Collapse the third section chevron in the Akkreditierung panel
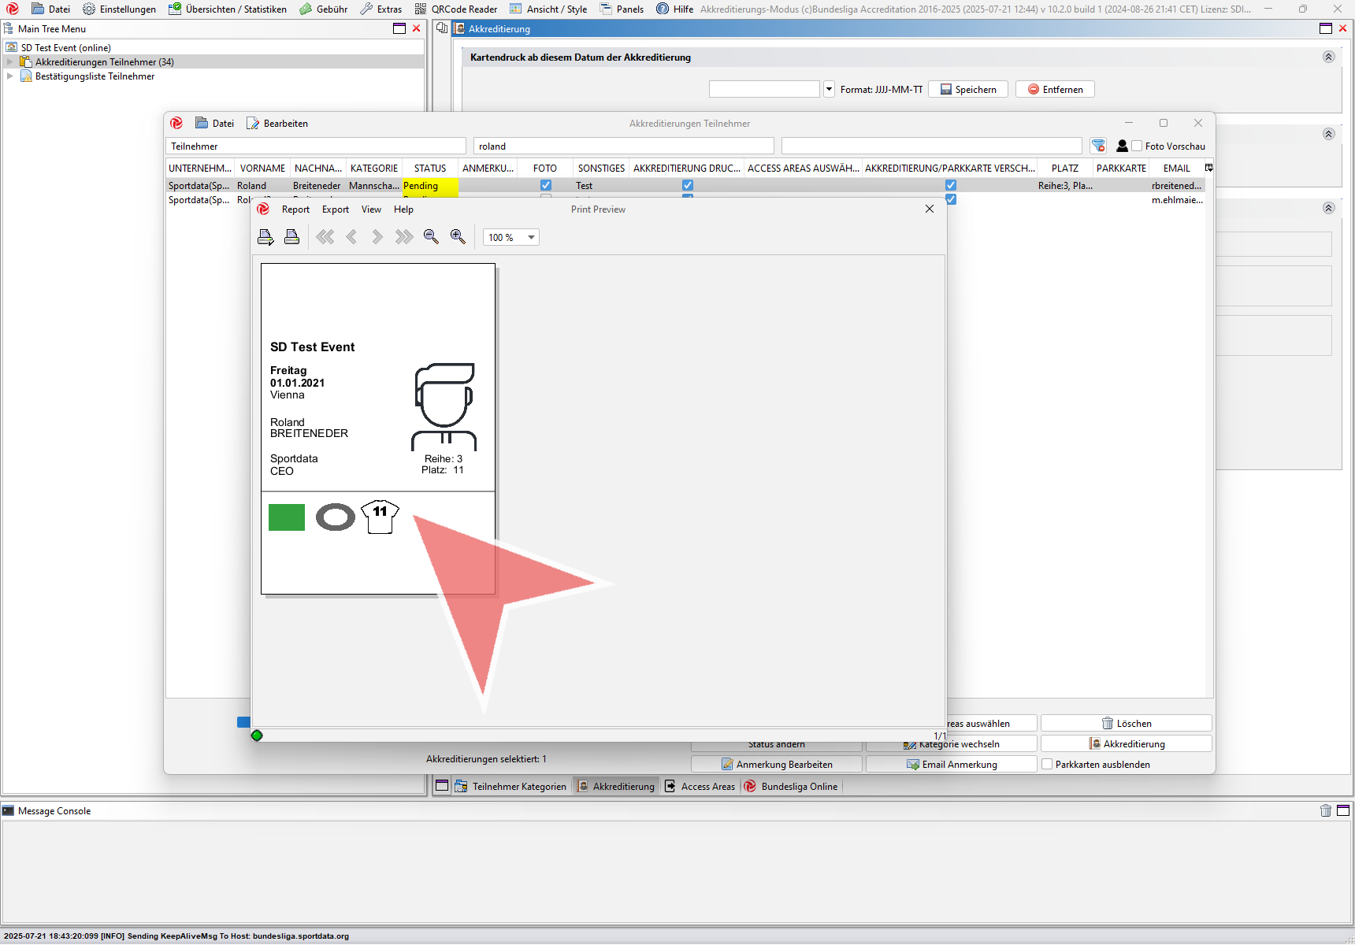1355x945 pixels. (x=1328, y=208)
